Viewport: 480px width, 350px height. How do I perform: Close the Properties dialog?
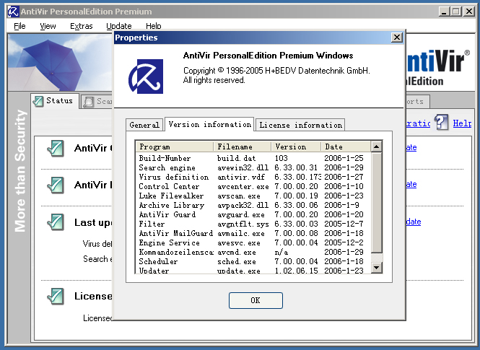point(397,38)
